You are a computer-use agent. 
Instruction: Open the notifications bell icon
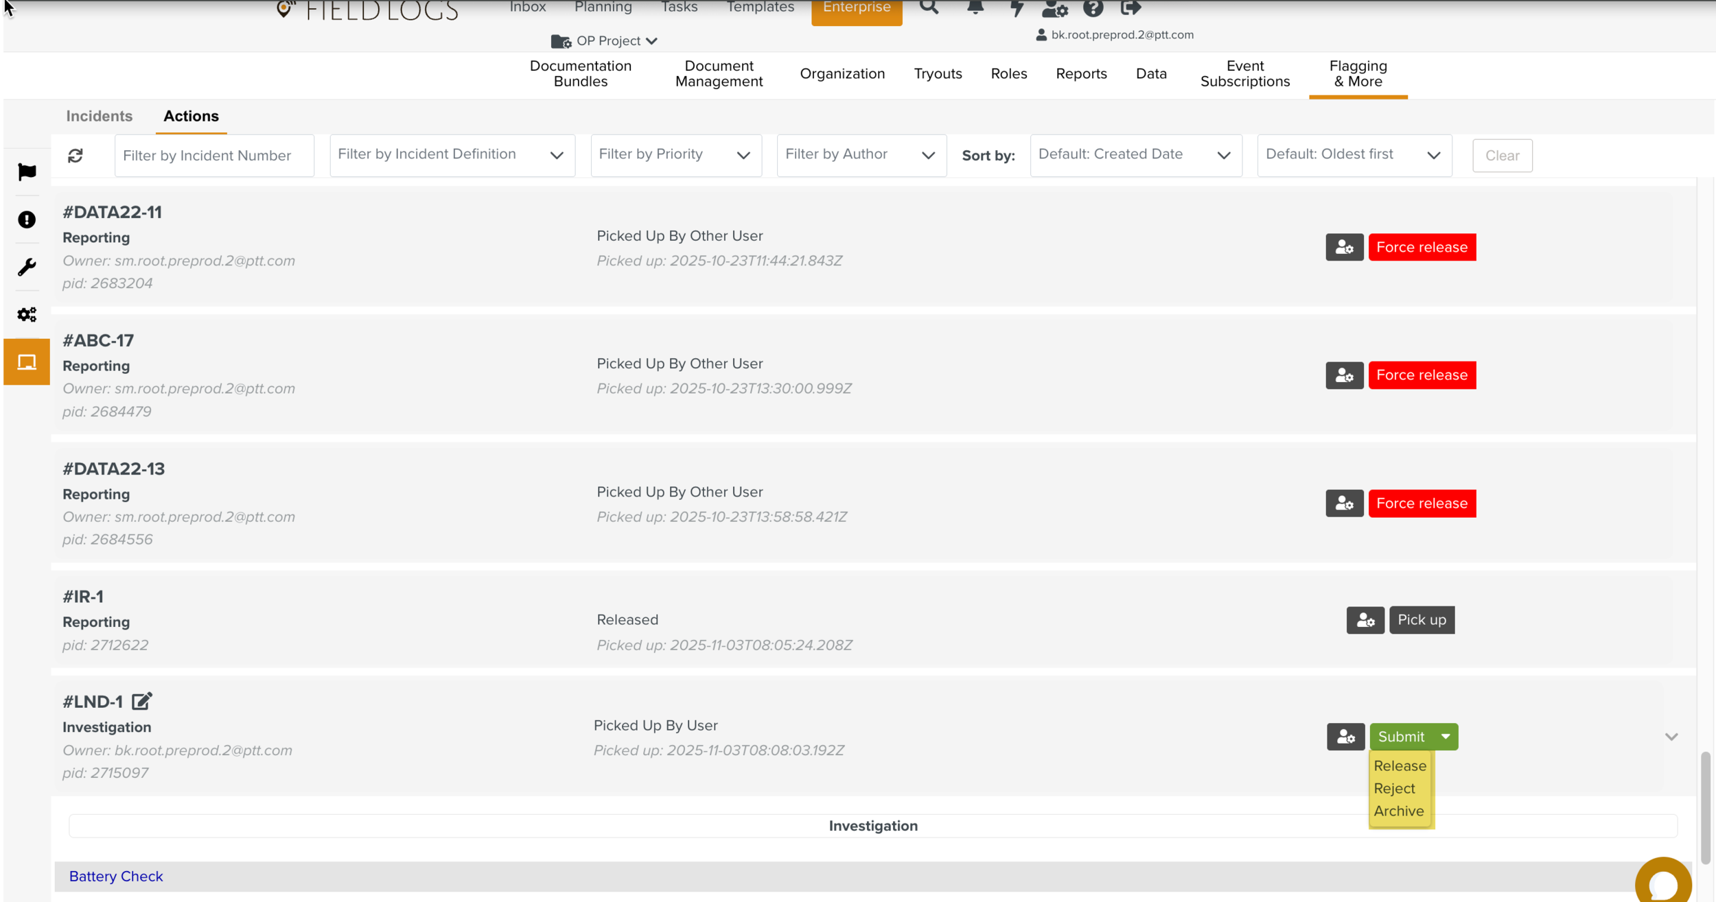(x=975, y=8)
